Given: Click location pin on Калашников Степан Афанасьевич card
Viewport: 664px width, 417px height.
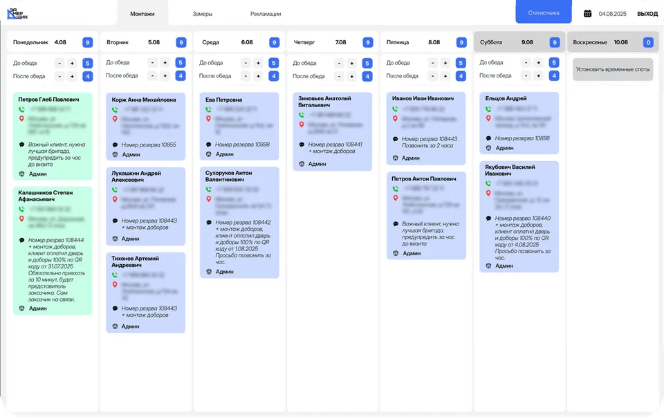Looking at the screenshot, I should (x=21, y=219).
